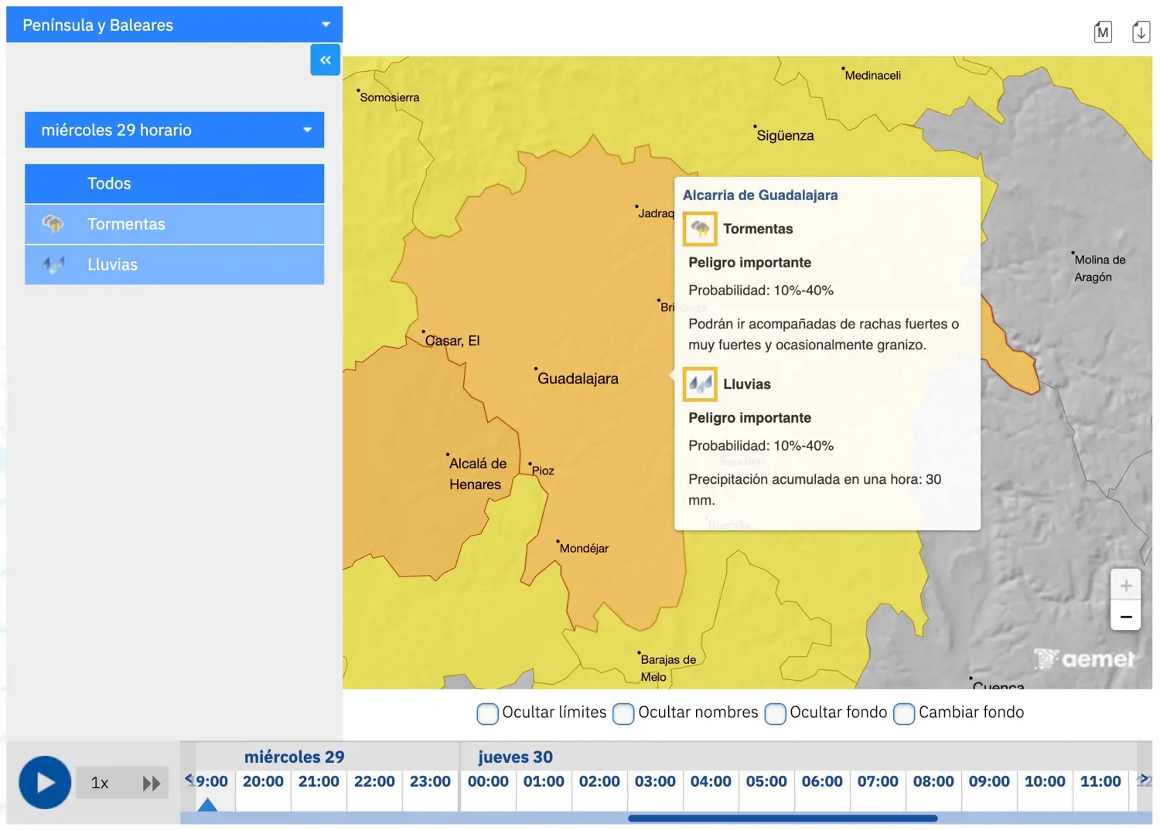Viewport: 1160px width, 830px height.
Task: Zoom in on the map
Action: point(1125,586)
